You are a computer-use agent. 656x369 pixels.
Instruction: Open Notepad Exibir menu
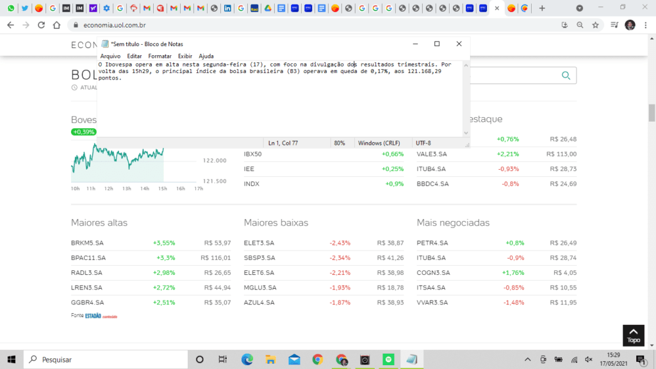tap(185, 56)
